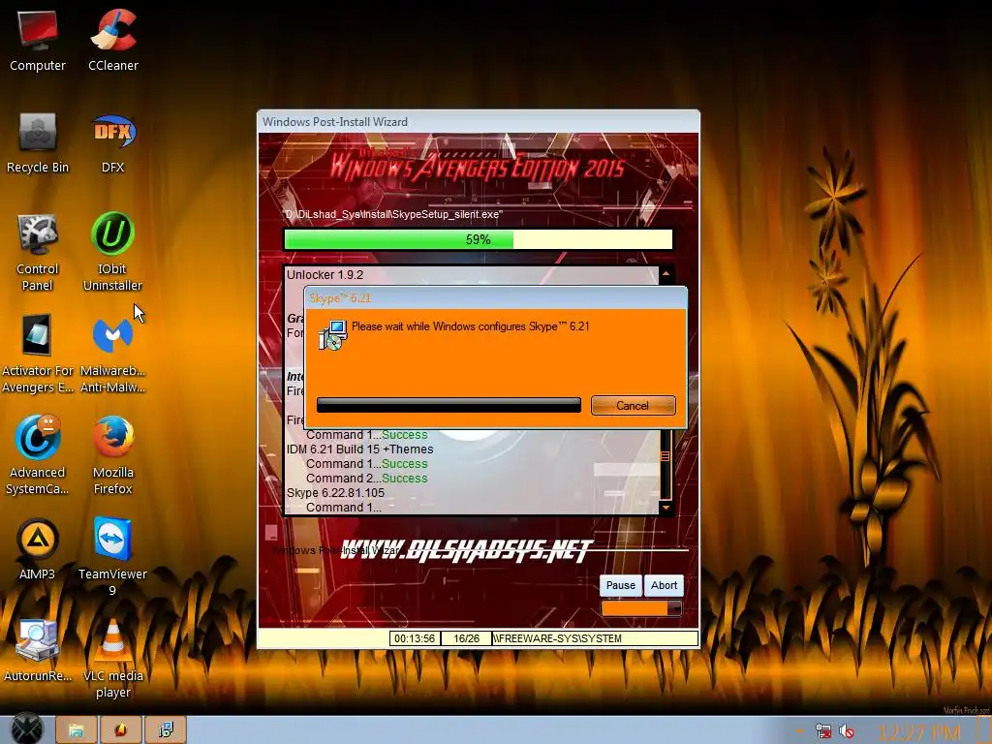Cancel the Skype 6.21 configuration
The height and width of the screenshot is (744, 992).
633,406
